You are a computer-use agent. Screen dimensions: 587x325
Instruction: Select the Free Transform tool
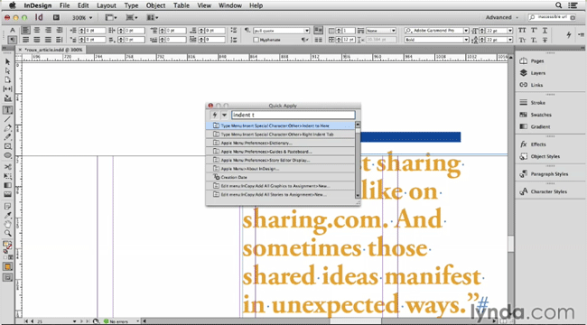[7, 176]
